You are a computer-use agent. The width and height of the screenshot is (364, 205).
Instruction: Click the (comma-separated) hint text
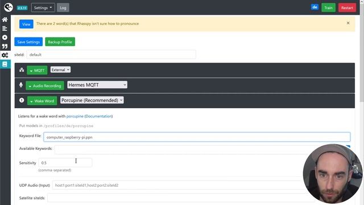coord(55,170)
